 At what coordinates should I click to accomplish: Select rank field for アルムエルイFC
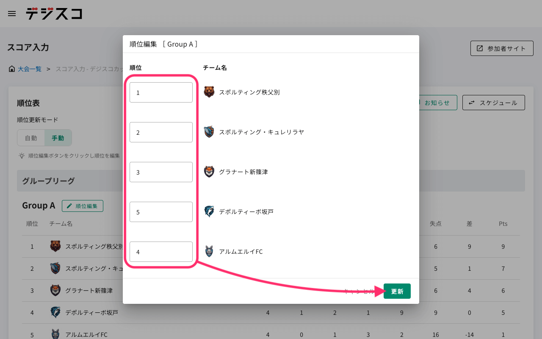[x=161, y=252]
